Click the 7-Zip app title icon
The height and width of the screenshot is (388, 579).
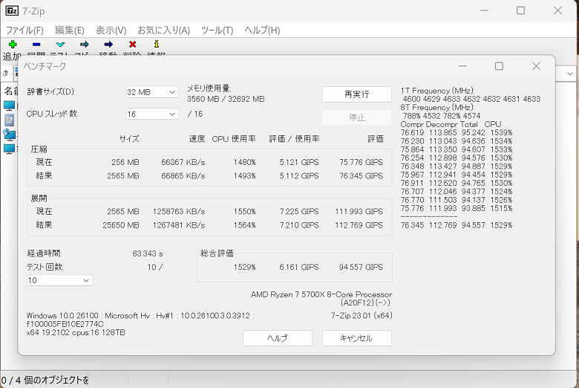tap(12, 10)
